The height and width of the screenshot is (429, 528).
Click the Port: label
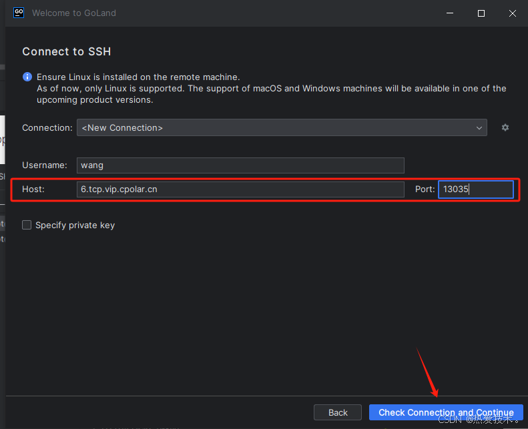click(425, 189)
